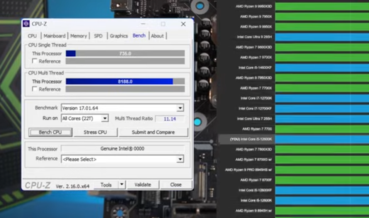Image resolution: width=369 pixels, height=218 pixels.
Task: Select AMD Ryzen 7 8700G chart label
Action: [253, 159]
